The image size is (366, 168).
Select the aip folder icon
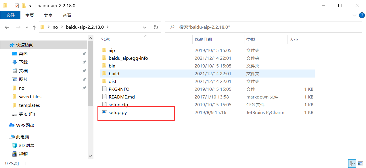pos(104,50)
